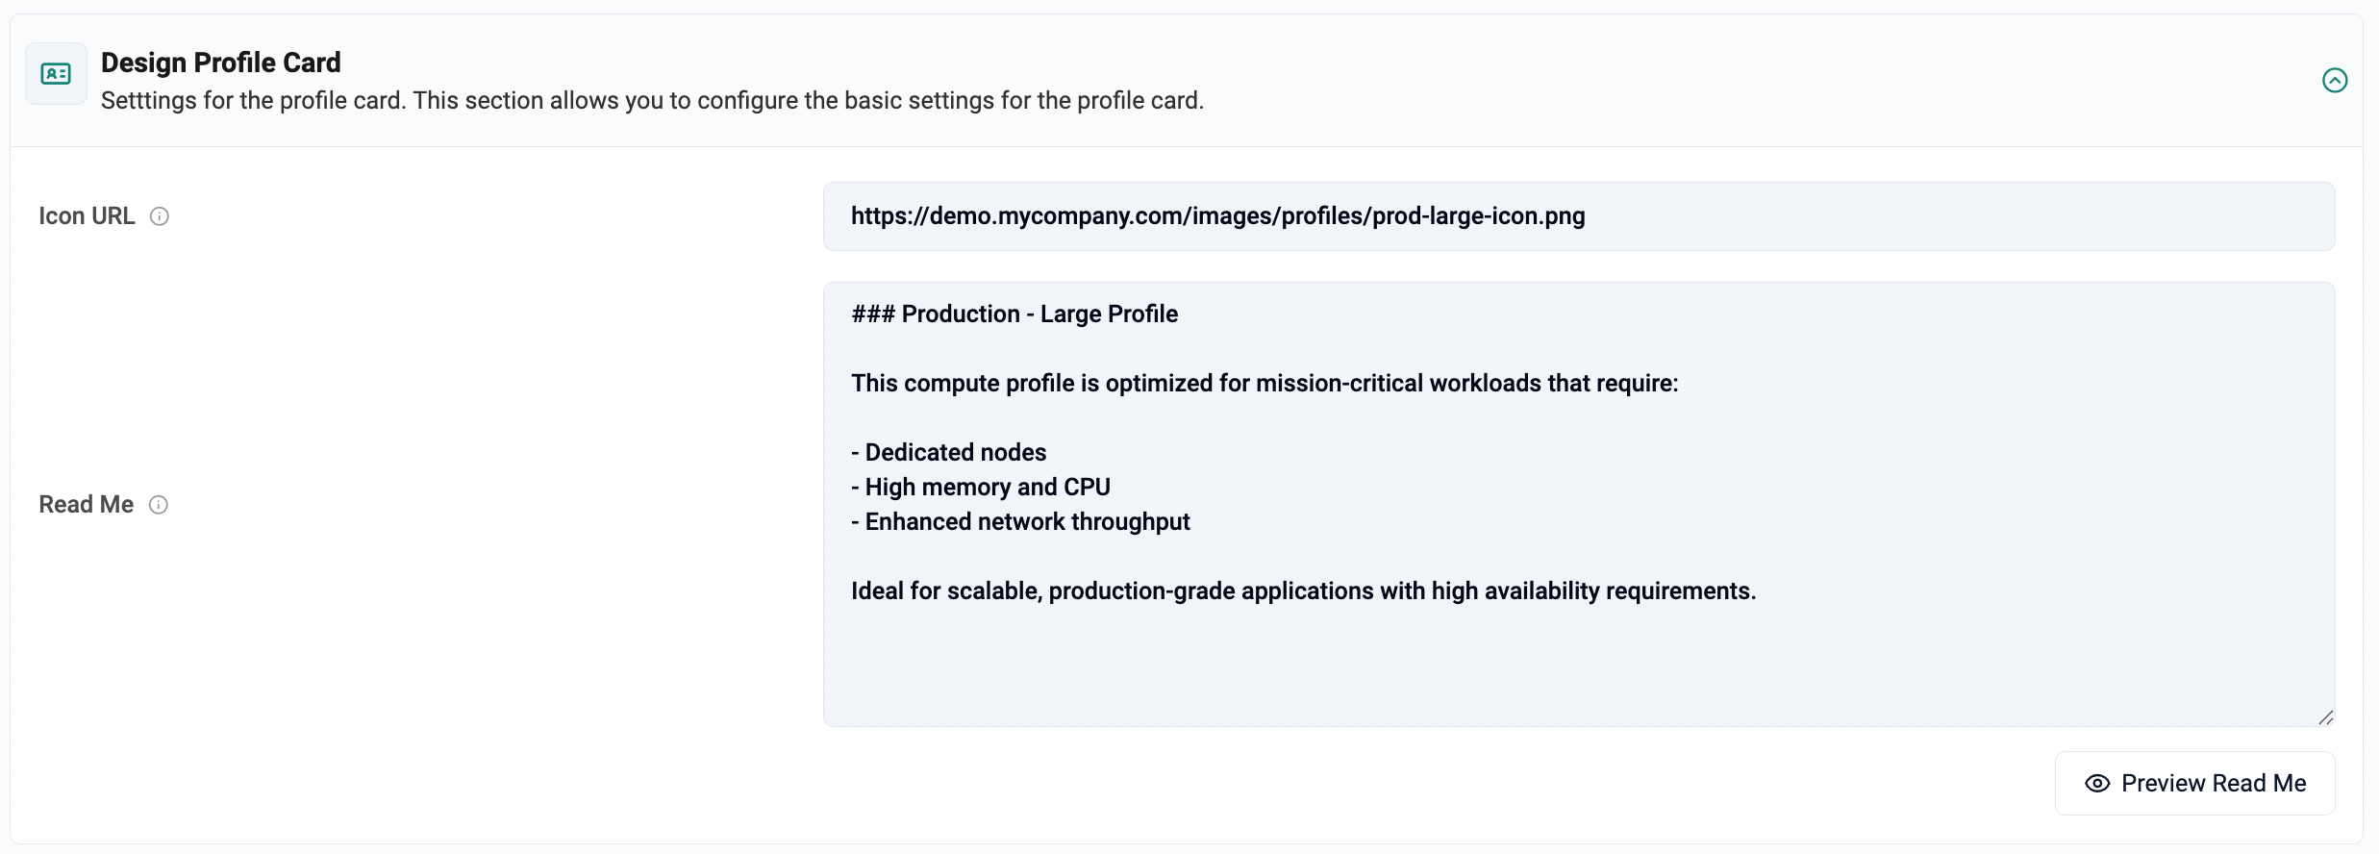Click the profile card icon beside the title
This screenshot has width=2379, height=854.
tap(56, 74)
